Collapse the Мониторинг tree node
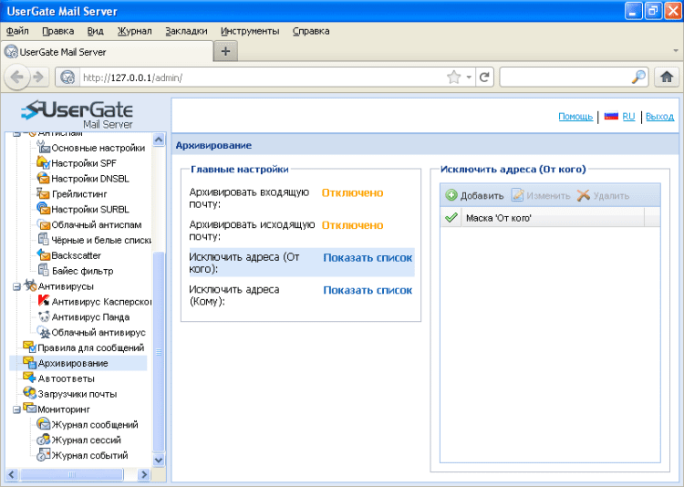684x487 pixels. [16, 409]
